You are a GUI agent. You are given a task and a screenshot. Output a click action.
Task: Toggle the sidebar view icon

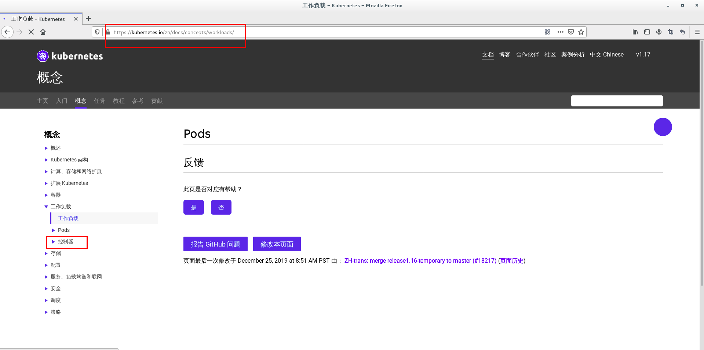pyautogui.click(x=647, y=32)
